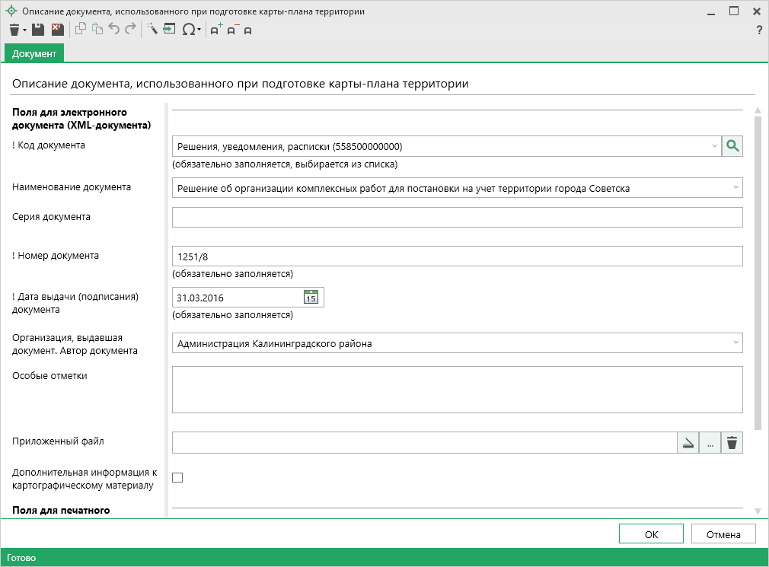Increase font size with A+ icon

[x=216, y=30]
